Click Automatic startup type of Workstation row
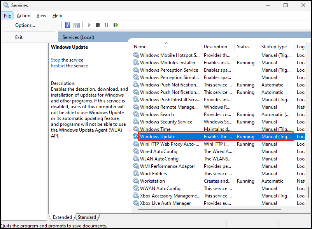This screenshot has width=312, height=229. pos(272,181)
